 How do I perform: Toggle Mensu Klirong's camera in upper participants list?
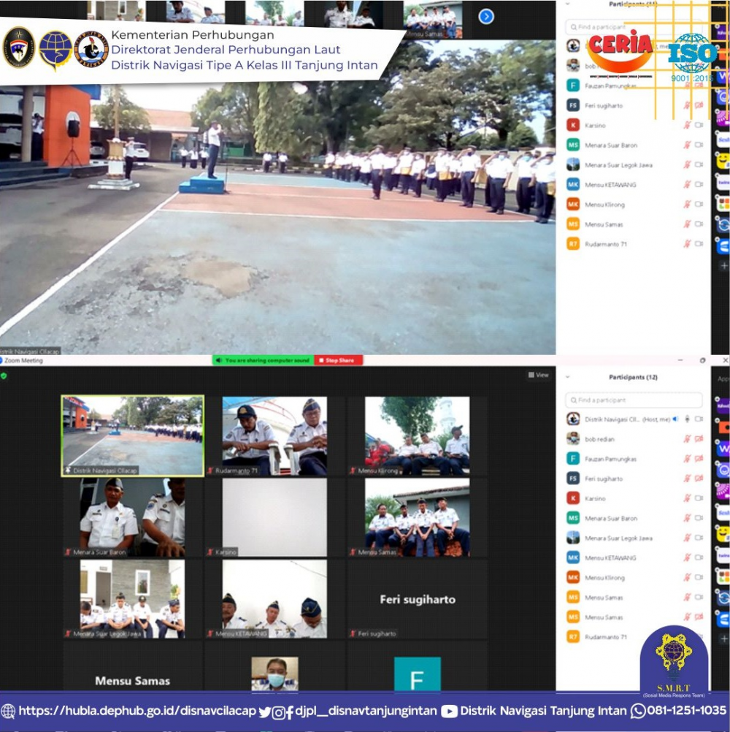click(699, 205)
